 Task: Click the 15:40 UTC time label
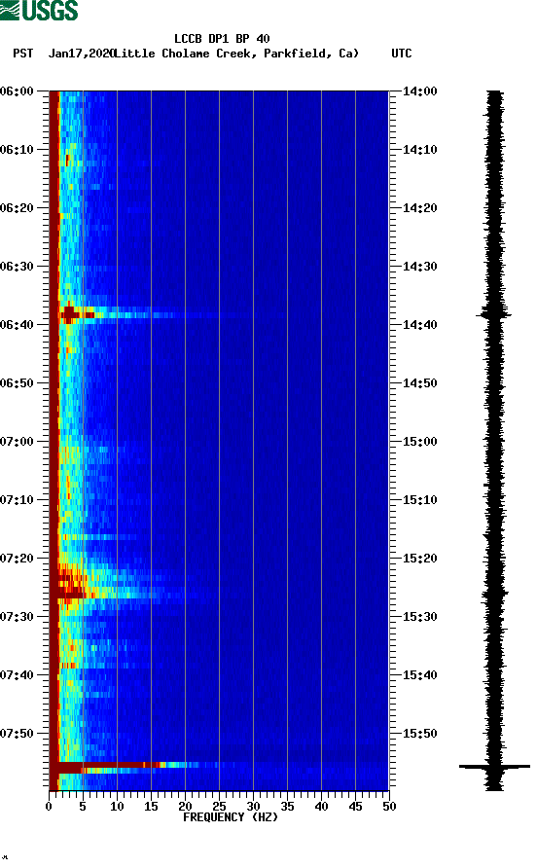[419, 675]
